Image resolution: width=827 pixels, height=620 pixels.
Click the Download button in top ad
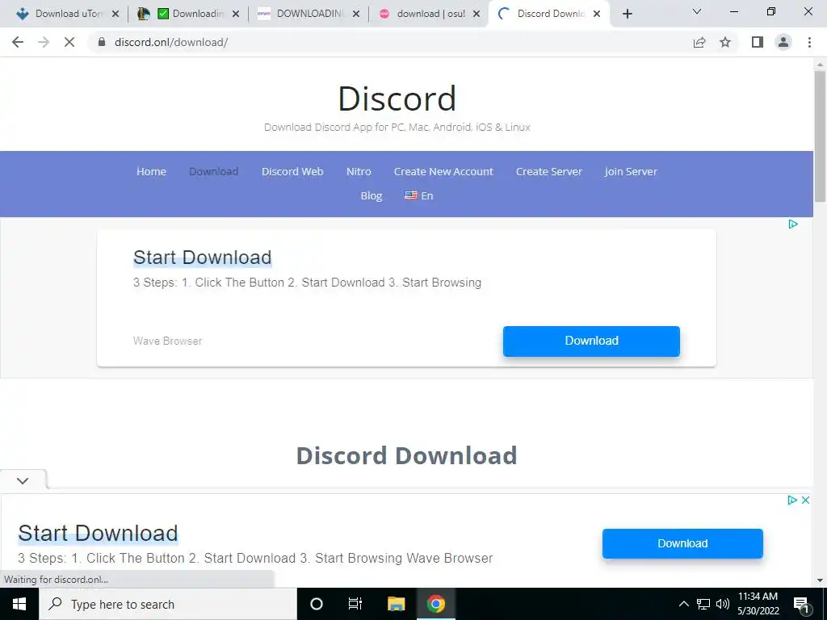tap(591, 341)
